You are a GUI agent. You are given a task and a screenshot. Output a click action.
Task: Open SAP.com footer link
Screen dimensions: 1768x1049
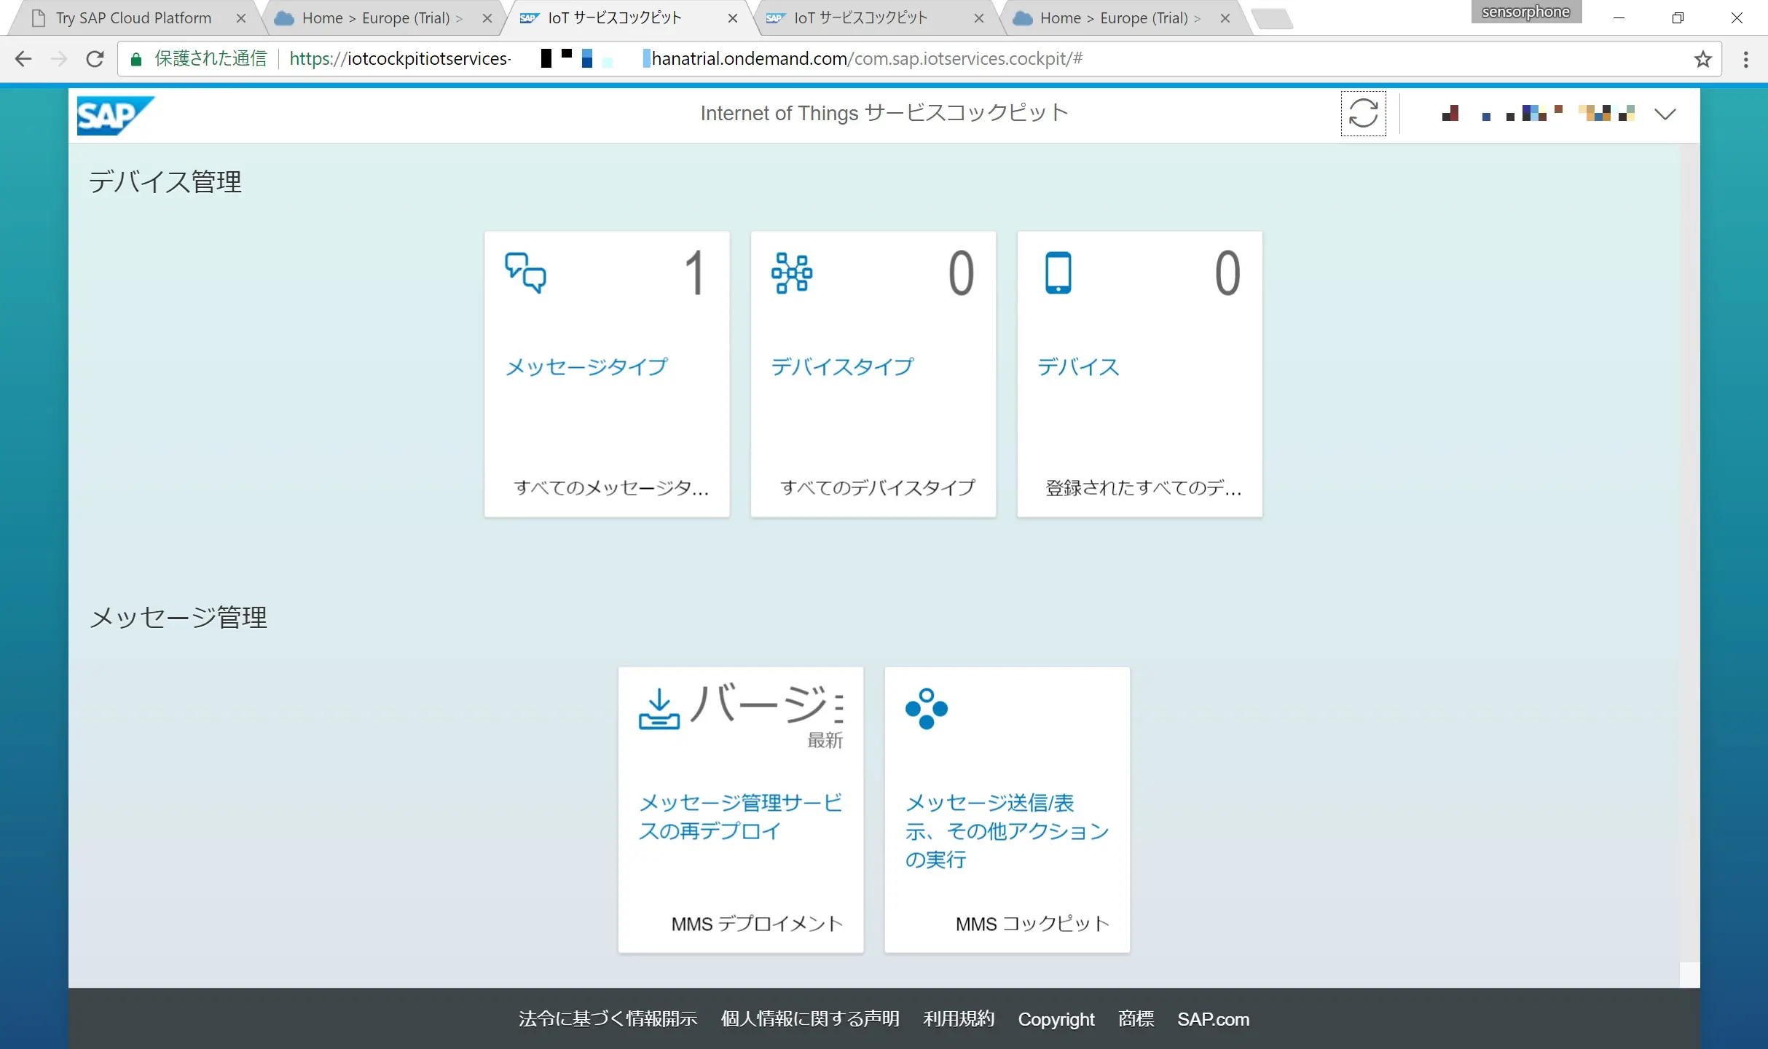(1213, 1018)
